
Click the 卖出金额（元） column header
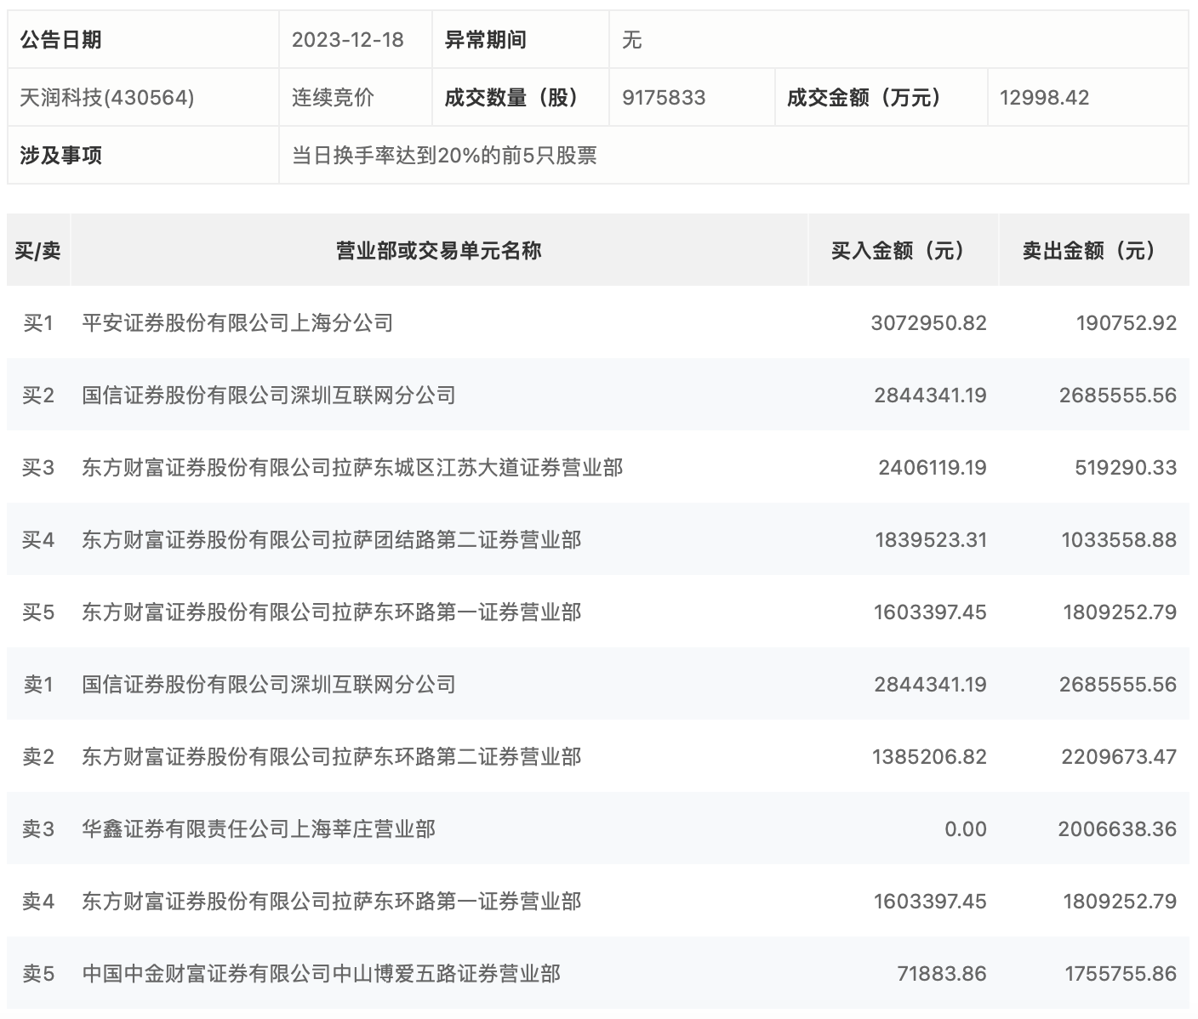click(1093, 250)
